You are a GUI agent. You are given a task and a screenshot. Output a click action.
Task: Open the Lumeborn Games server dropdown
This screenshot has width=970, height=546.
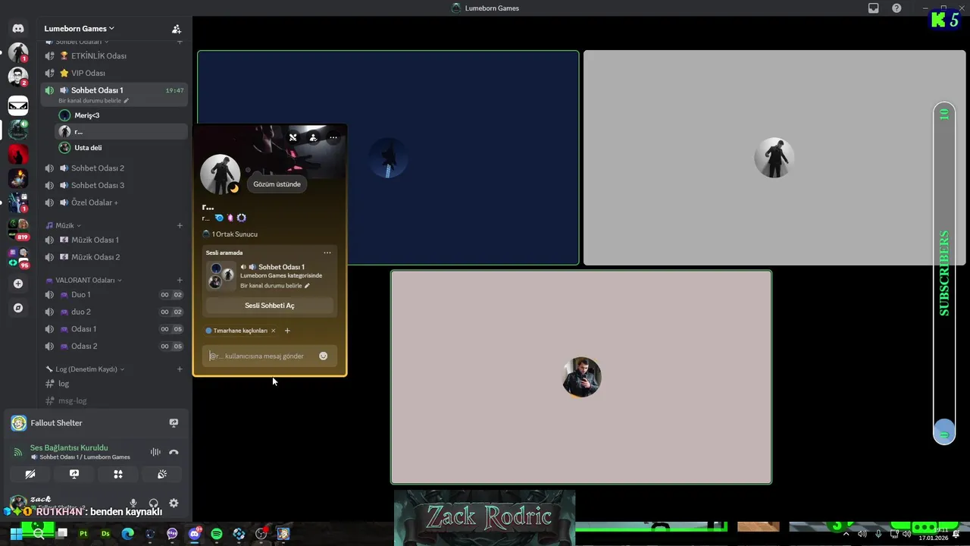coord(79,29)
